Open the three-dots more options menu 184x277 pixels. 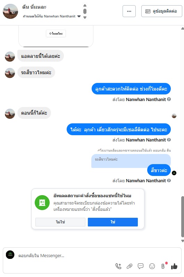[129, 11]
